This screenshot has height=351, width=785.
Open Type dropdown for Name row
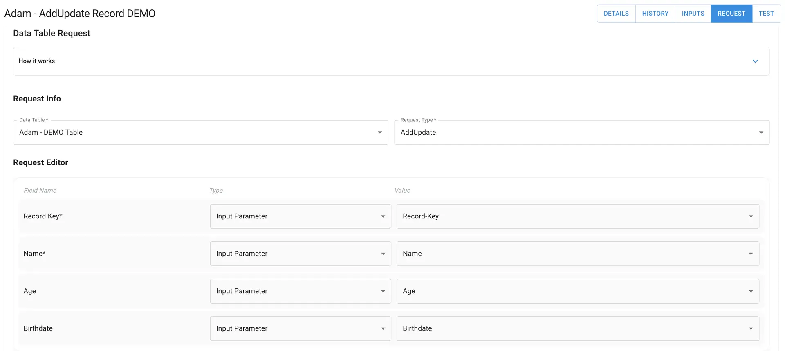301,254
